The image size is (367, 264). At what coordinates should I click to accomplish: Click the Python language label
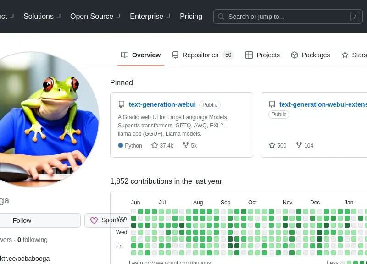click(x=133, y=145)
